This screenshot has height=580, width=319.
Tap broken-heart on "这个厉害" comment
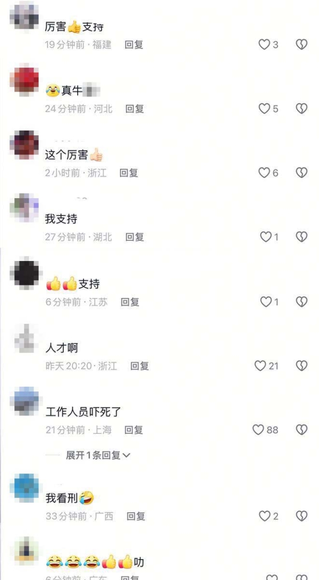pyautogui.click(x=301, y=173)
